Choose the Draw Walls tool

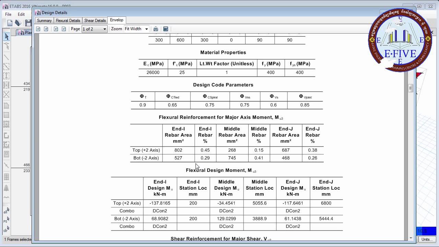(x=7, y=136)
